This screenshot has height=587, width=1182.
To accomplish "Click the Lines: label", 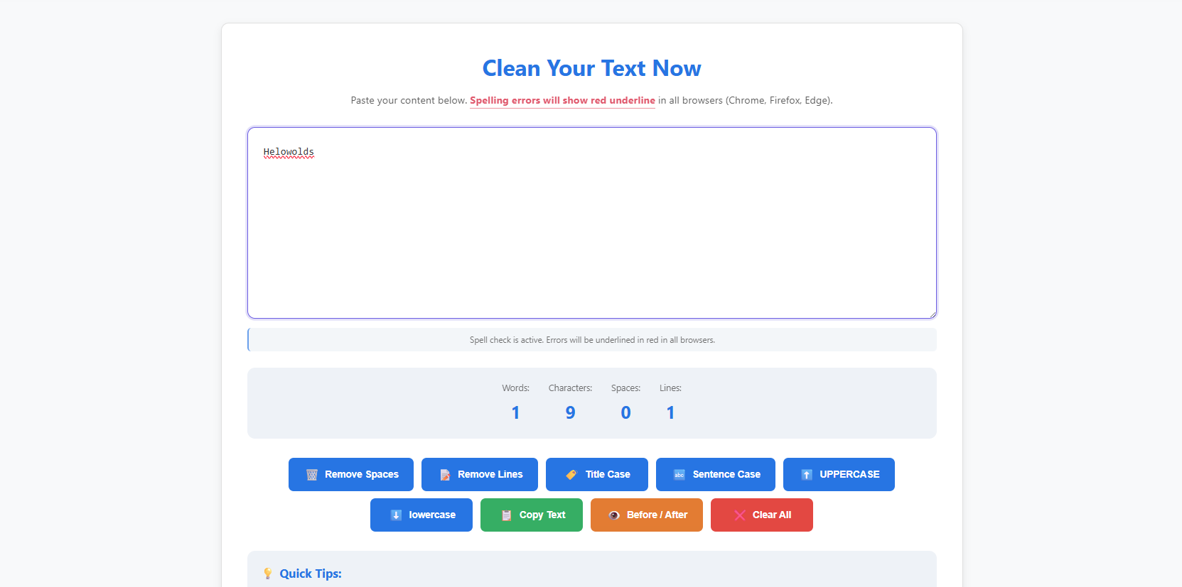I will click(x=670, y=388).
